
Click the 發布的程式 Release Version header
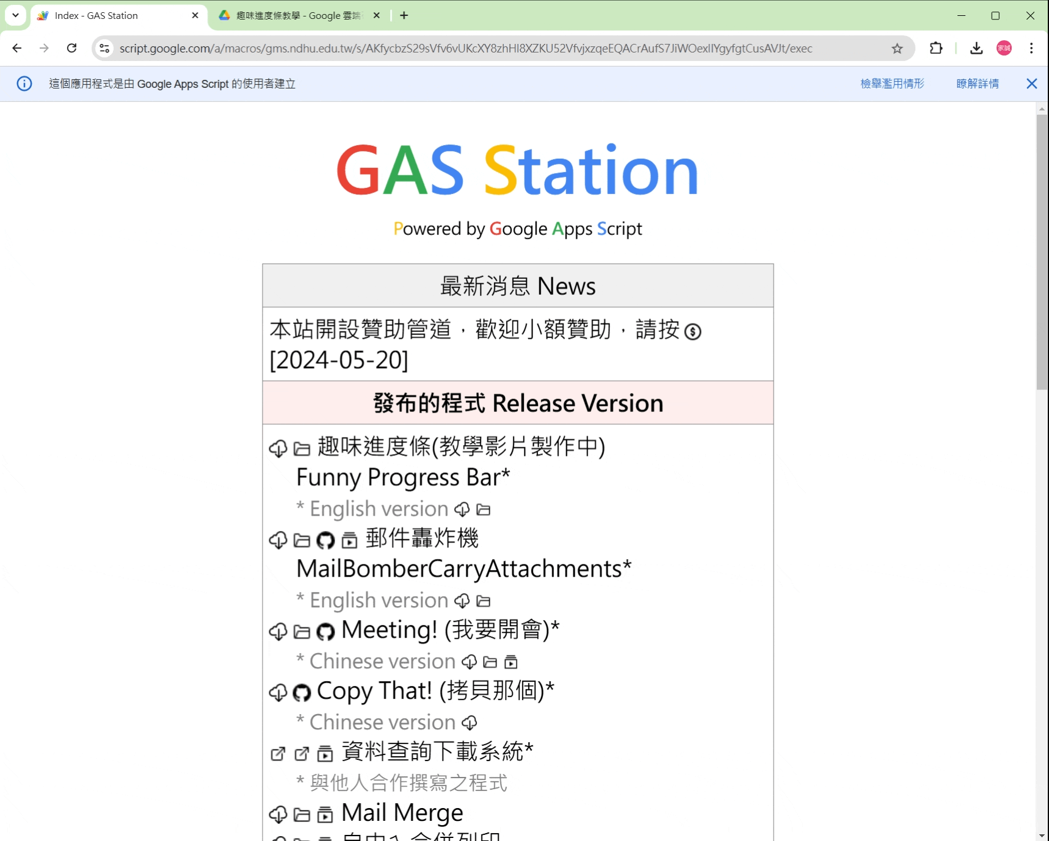518,403
